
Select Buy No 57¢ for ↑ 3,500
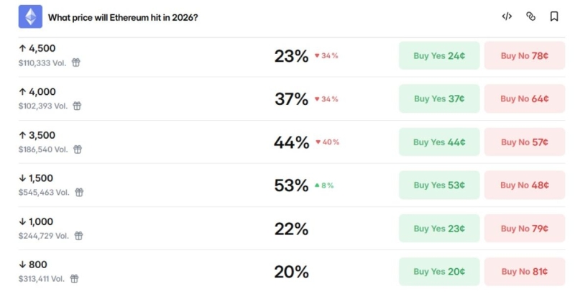point(524,142)
